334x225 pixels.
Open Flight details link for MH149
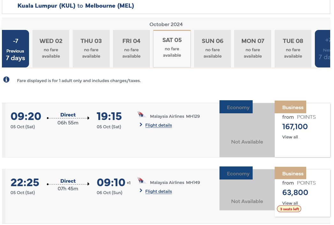pos(159,192)
